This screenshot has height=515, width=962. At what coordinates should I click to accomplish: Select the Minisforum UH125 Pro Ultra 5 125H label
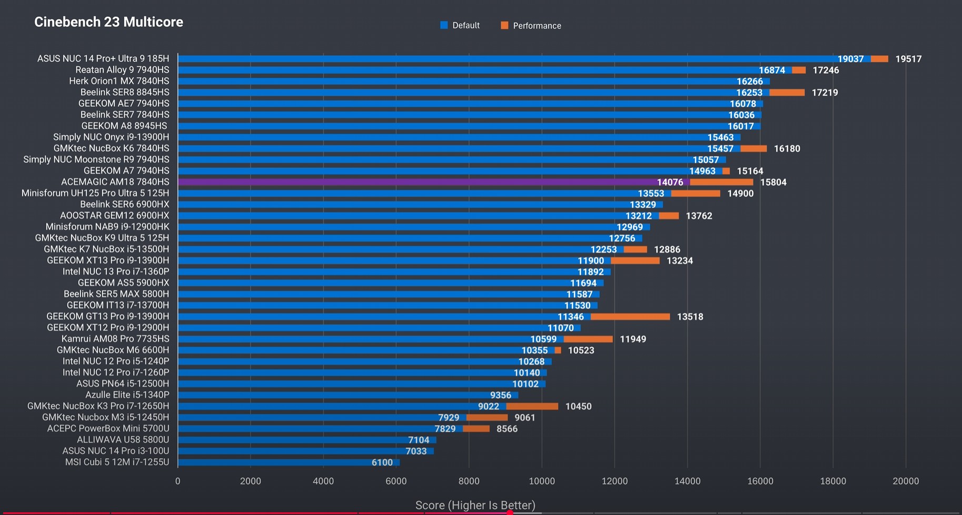click(x=95, y=193)
